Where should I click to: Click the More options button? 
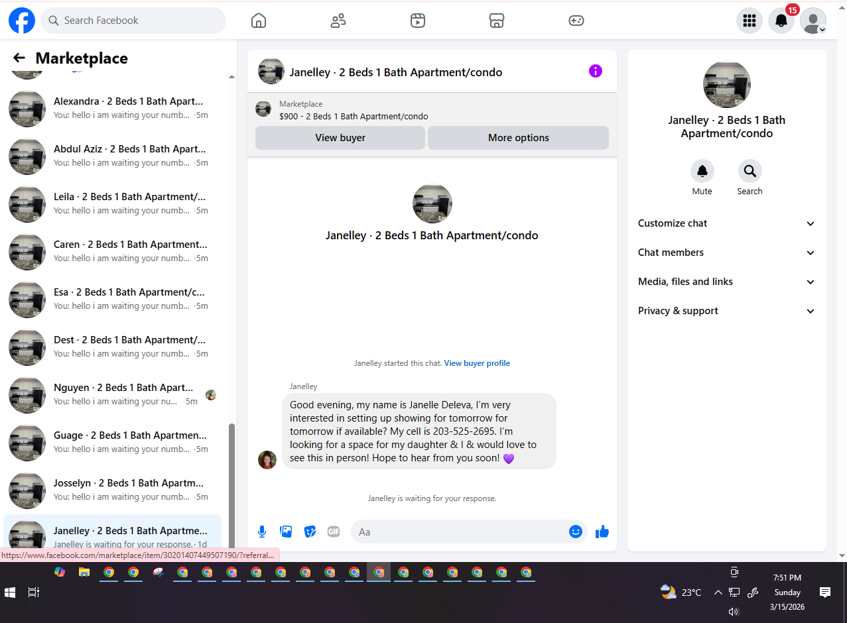(x=519, y=138)
